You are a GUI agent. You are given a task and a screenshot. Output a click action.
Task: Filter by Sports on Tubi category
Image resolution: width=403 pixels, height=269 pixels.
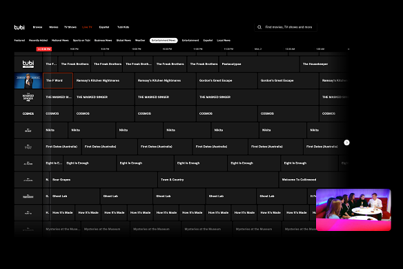81,40
